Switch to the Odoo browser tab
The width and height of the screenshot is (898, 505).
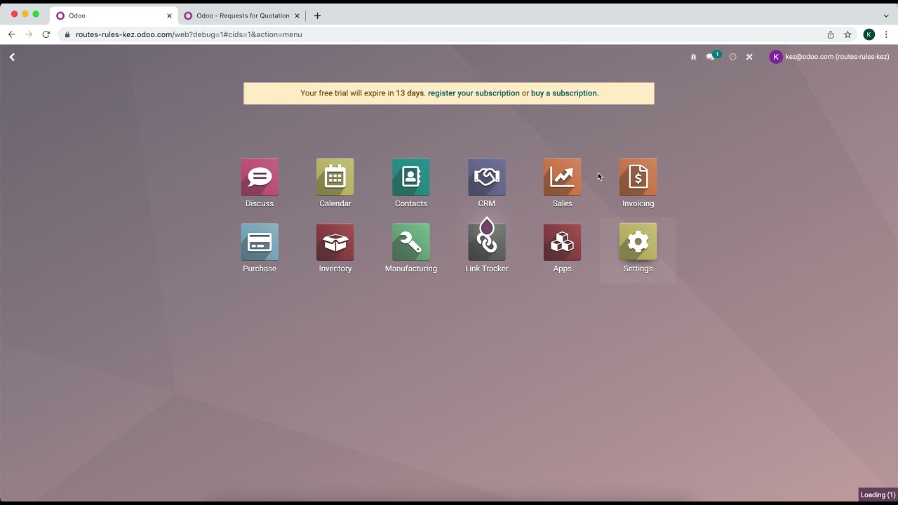114,15
